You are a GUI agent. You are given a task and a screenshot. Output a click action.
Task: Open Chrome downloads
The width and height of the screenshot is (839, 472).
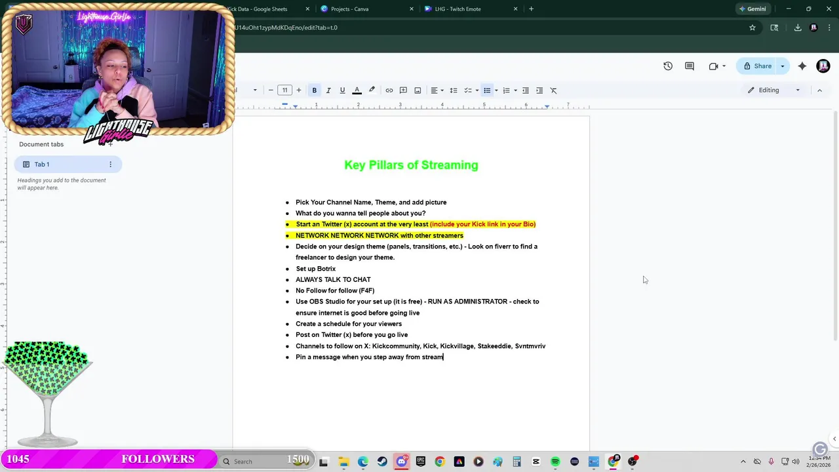[x=798, y=28]
